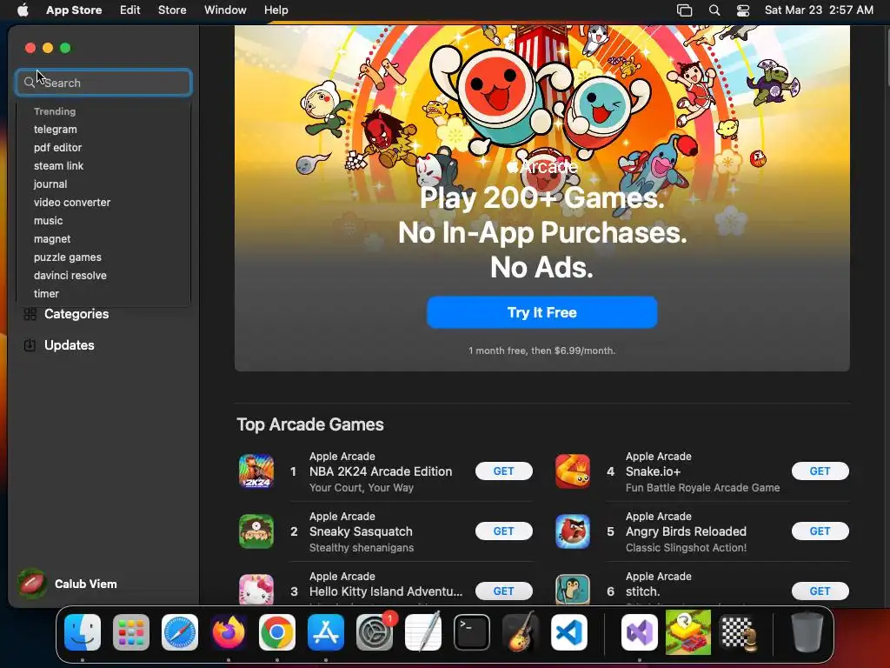The height and width of the screenshot is (668, 890).
Task: Select trending search 'steam link'
Action: (58, 166)
